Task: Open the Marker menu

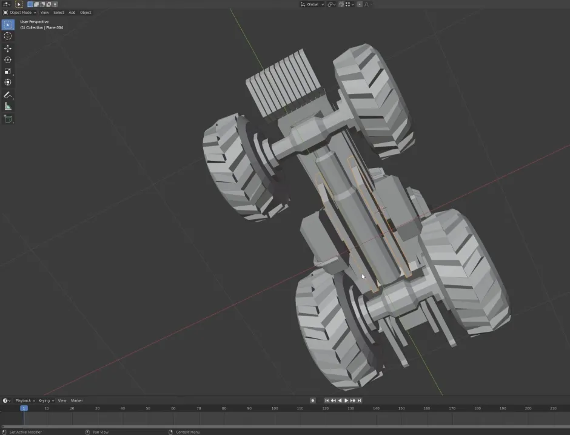Action: pos(76,400)
